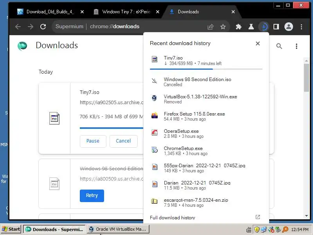The width and height of the screenshot is (313, 235).
Task: Open the Windows 98 ia800509 source link
Action: point(112,179)
